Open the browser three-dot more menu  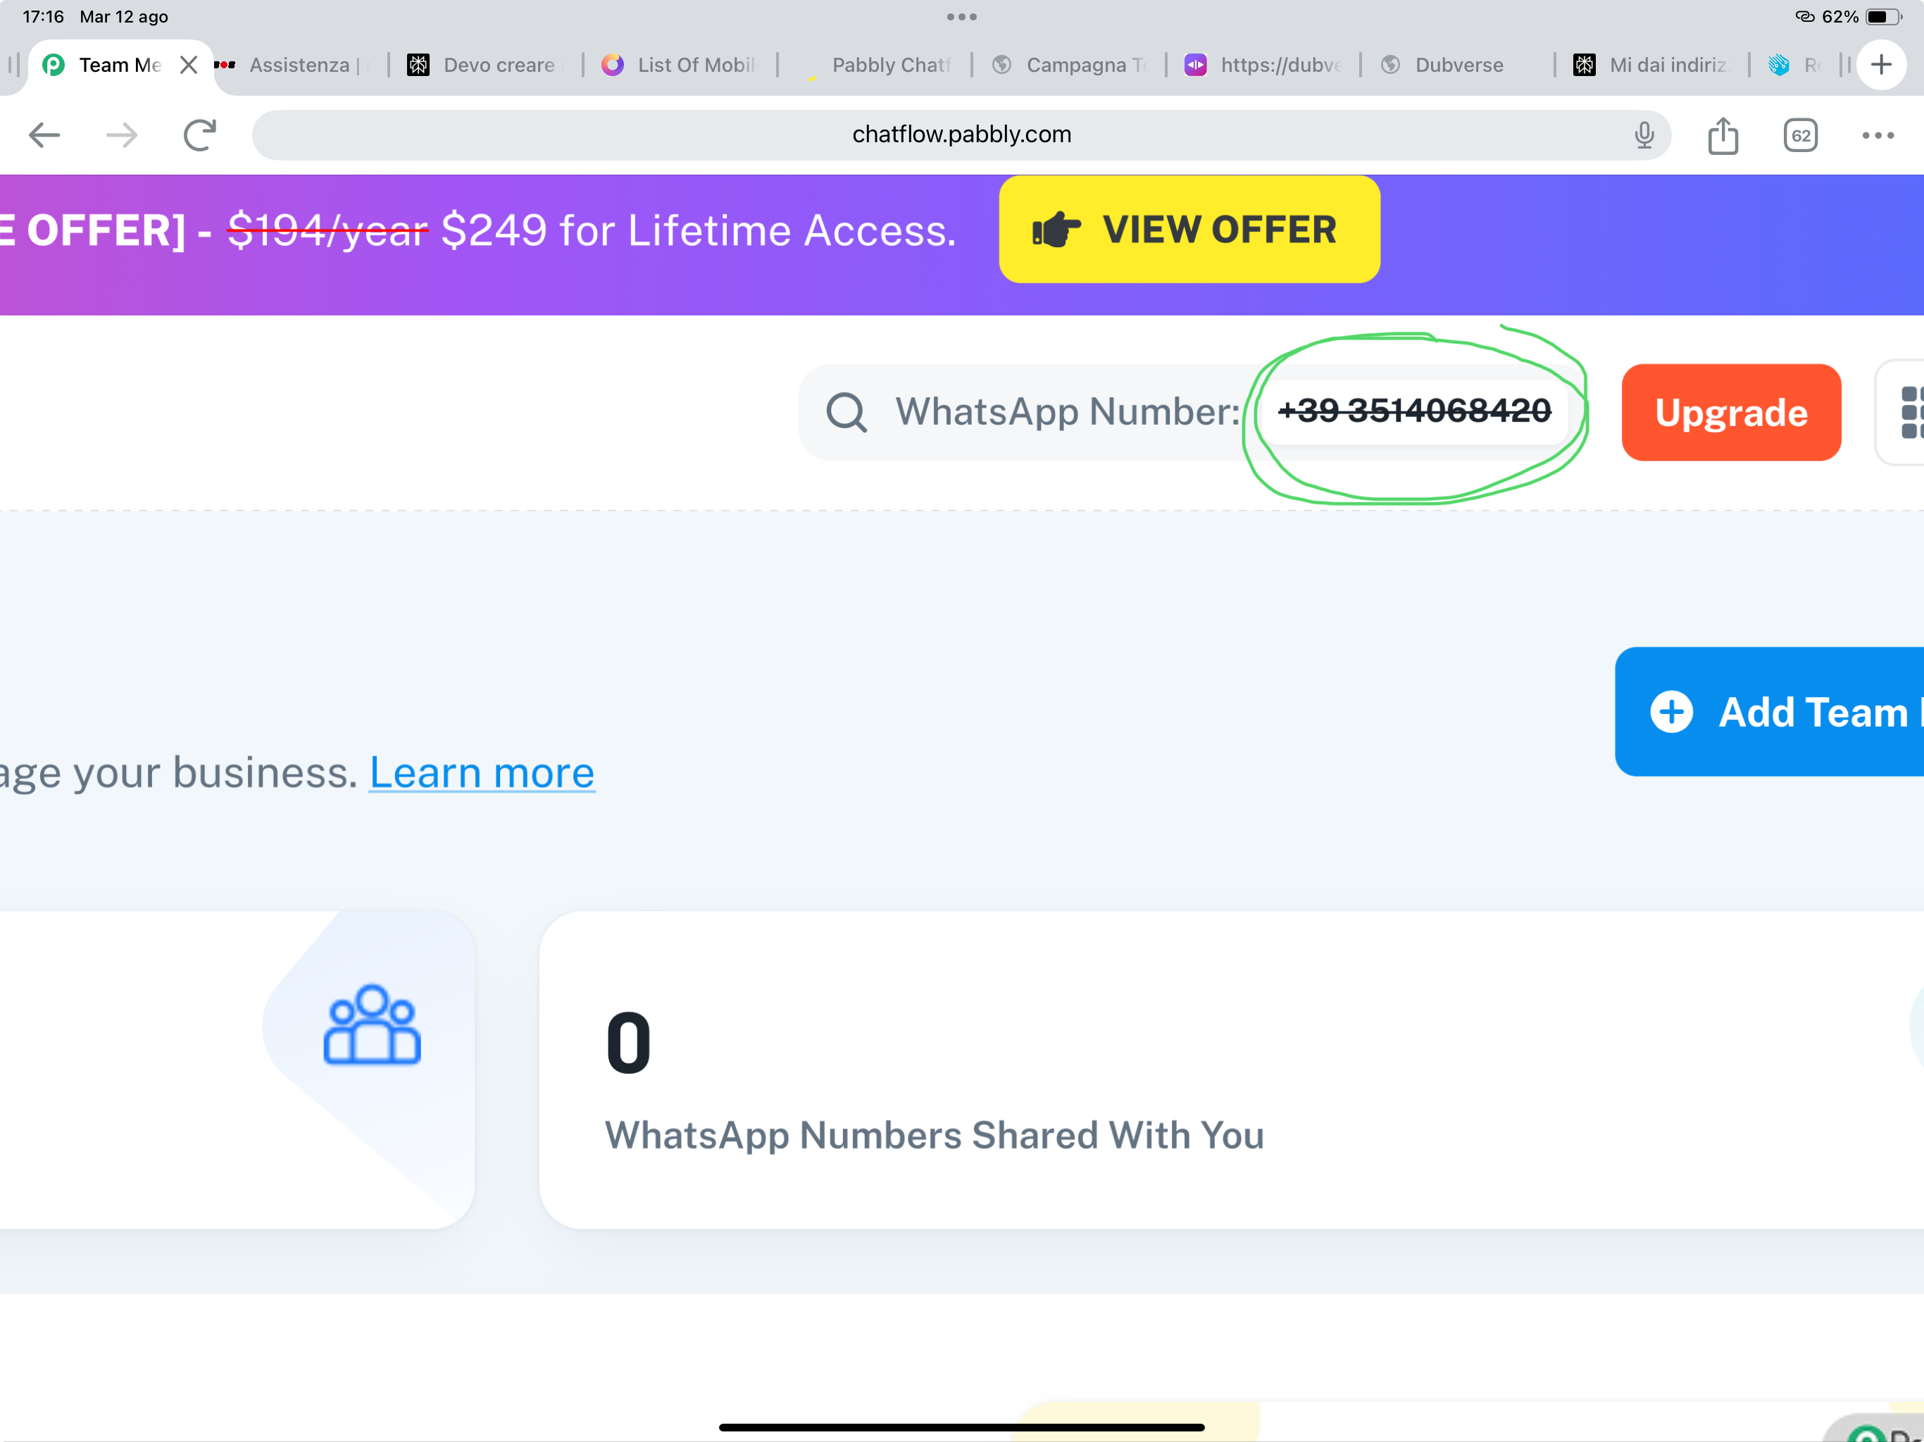point(1878,134)
